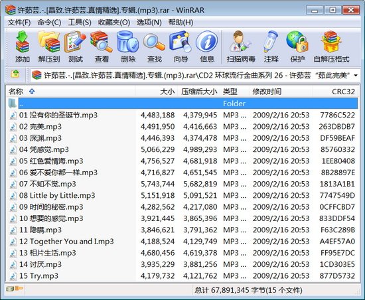The image size is (365, 300).
Task: Expand the address path dropdown arrow
Action: coord(356,76)
